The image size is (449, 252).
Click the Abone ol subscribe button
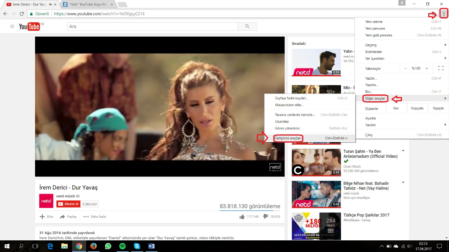point(68,204)
